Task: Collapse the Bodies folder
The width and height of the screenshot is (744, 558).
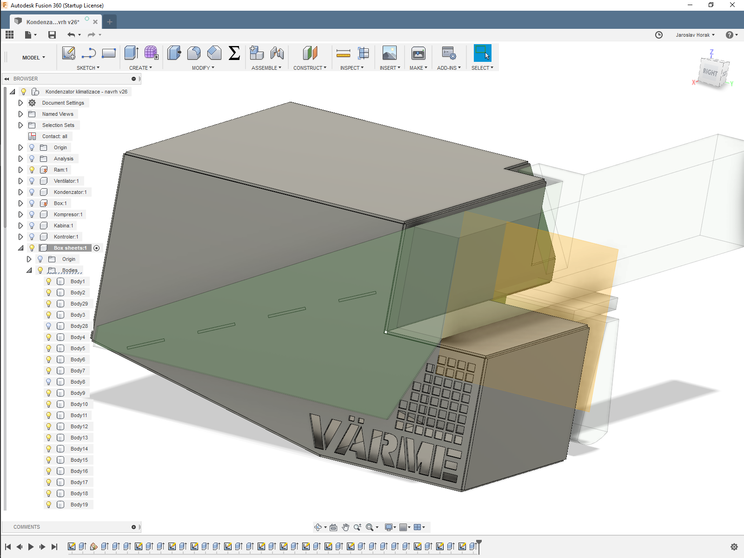Action: [29, 270]
